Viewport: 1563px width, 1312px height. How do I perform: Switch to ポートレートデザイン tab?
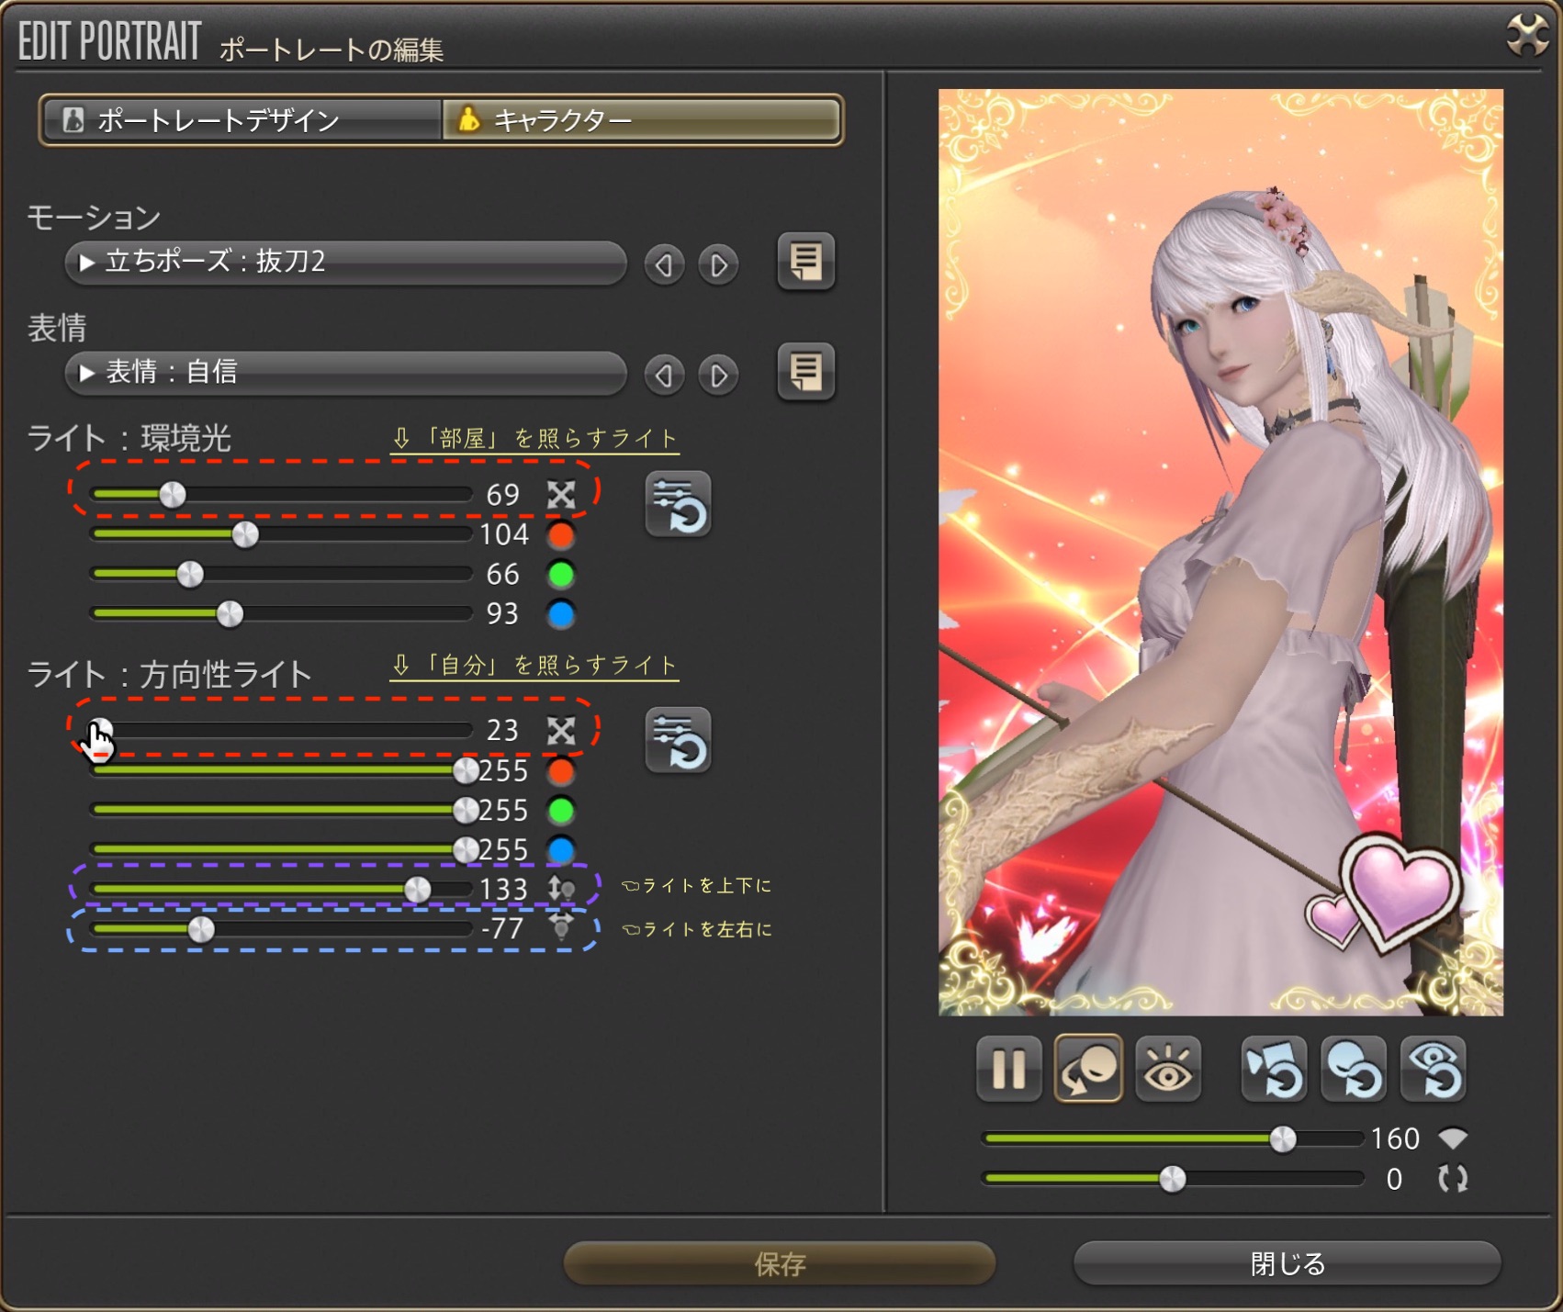click(x=242, y=120)
